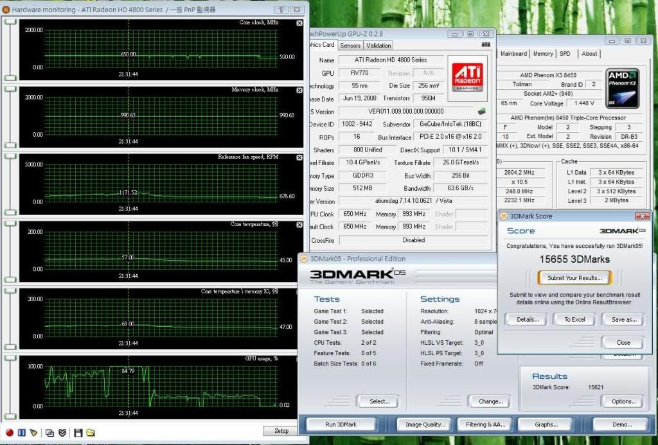Click the AMD Phenom X3 8450 name in CPU-Z
Image resolution: width=658 pixels, height=445 pixels.
(x=548, y=75)
